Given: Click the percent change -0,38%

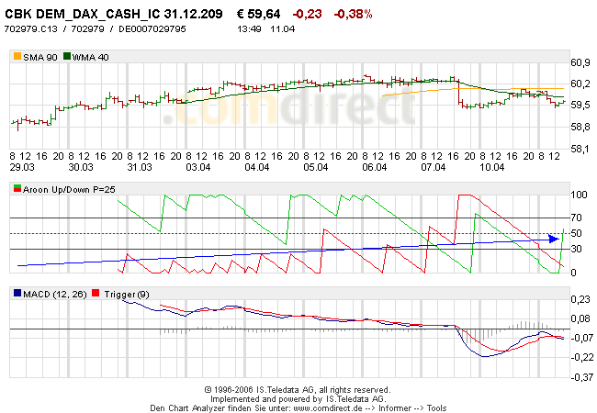Looking at the screenshot, I should (353, 14).
